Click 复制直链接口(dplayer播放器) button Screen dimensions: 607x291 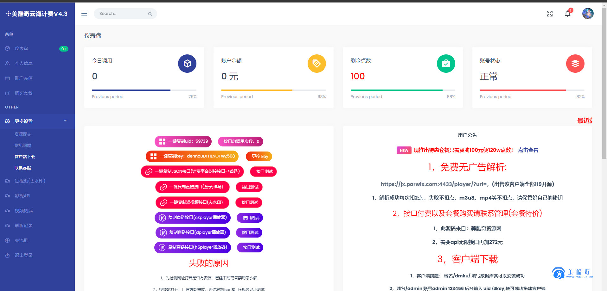[193, 232]
